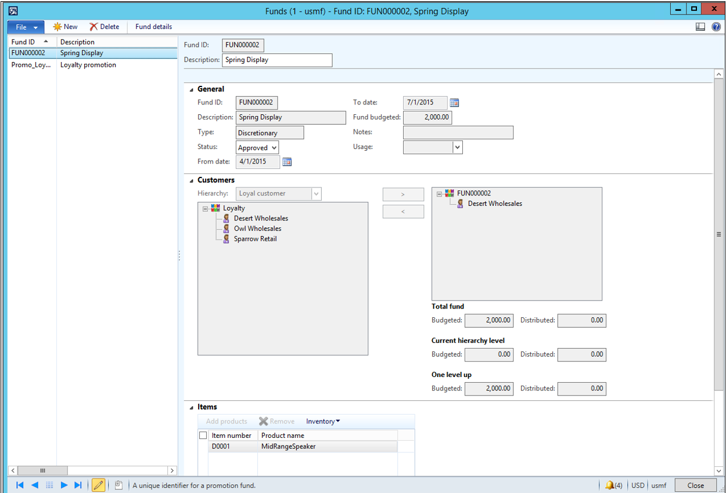Open notifications bell in status bar
Image resolution: width=726 pixels, height=493 pixels.
[609, 485]
